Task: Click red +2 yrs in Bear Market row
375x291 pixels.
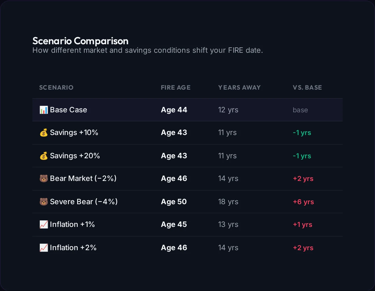Action: coord(303,179)
